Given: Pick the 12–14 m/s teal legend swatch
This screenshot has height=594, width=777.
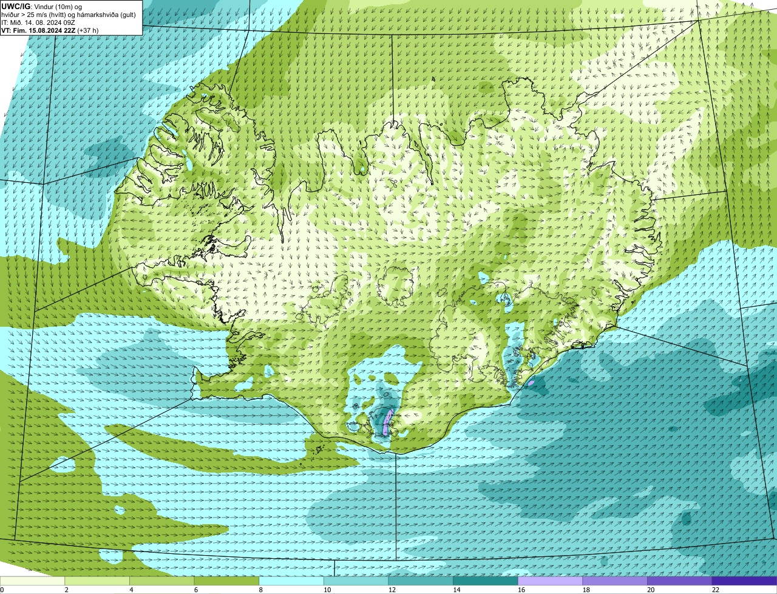Looking at the screenshot, I should [x=421, y=581].
